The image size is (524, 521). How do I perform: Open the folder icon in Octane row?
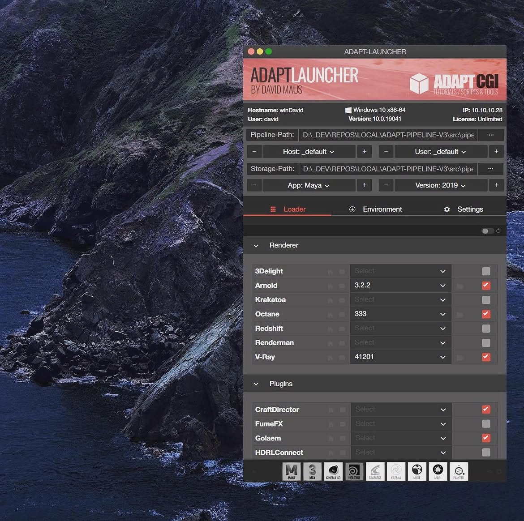tap(460, 315)
